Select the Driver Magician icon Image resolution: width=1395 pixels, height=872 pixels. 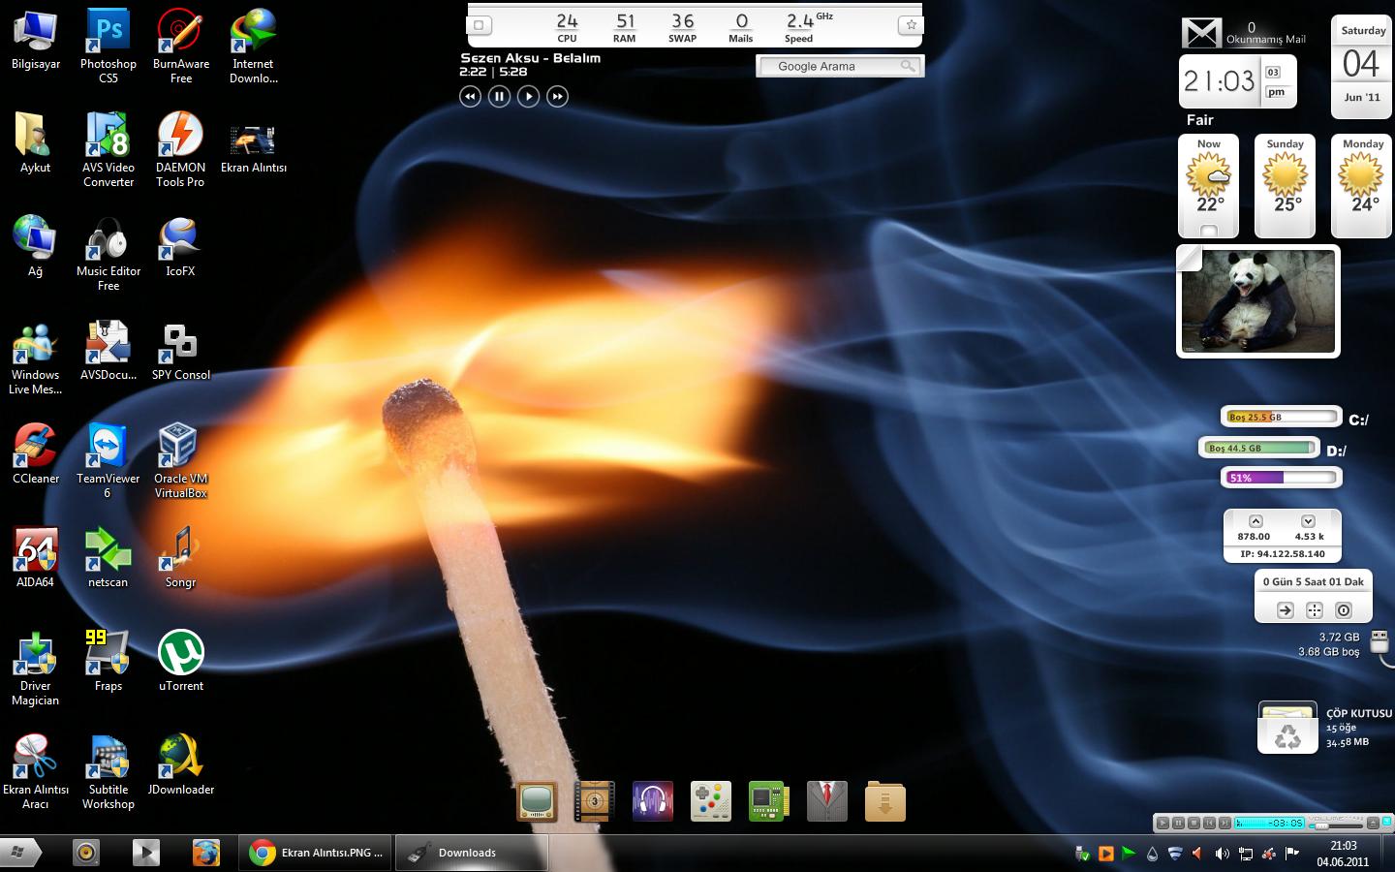pos(36,668)
